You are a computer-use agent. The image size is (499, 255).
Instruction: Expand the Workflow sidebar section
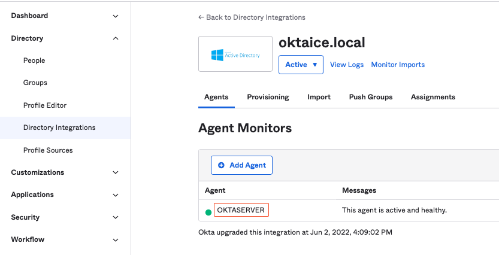[x=116, y=240]
